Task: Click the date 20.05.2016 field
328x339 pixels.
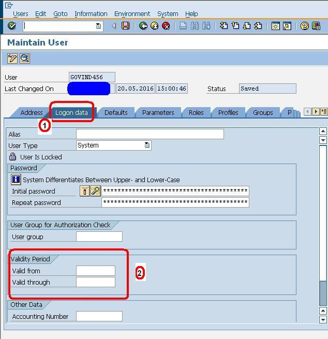Action: pos(136,89)
